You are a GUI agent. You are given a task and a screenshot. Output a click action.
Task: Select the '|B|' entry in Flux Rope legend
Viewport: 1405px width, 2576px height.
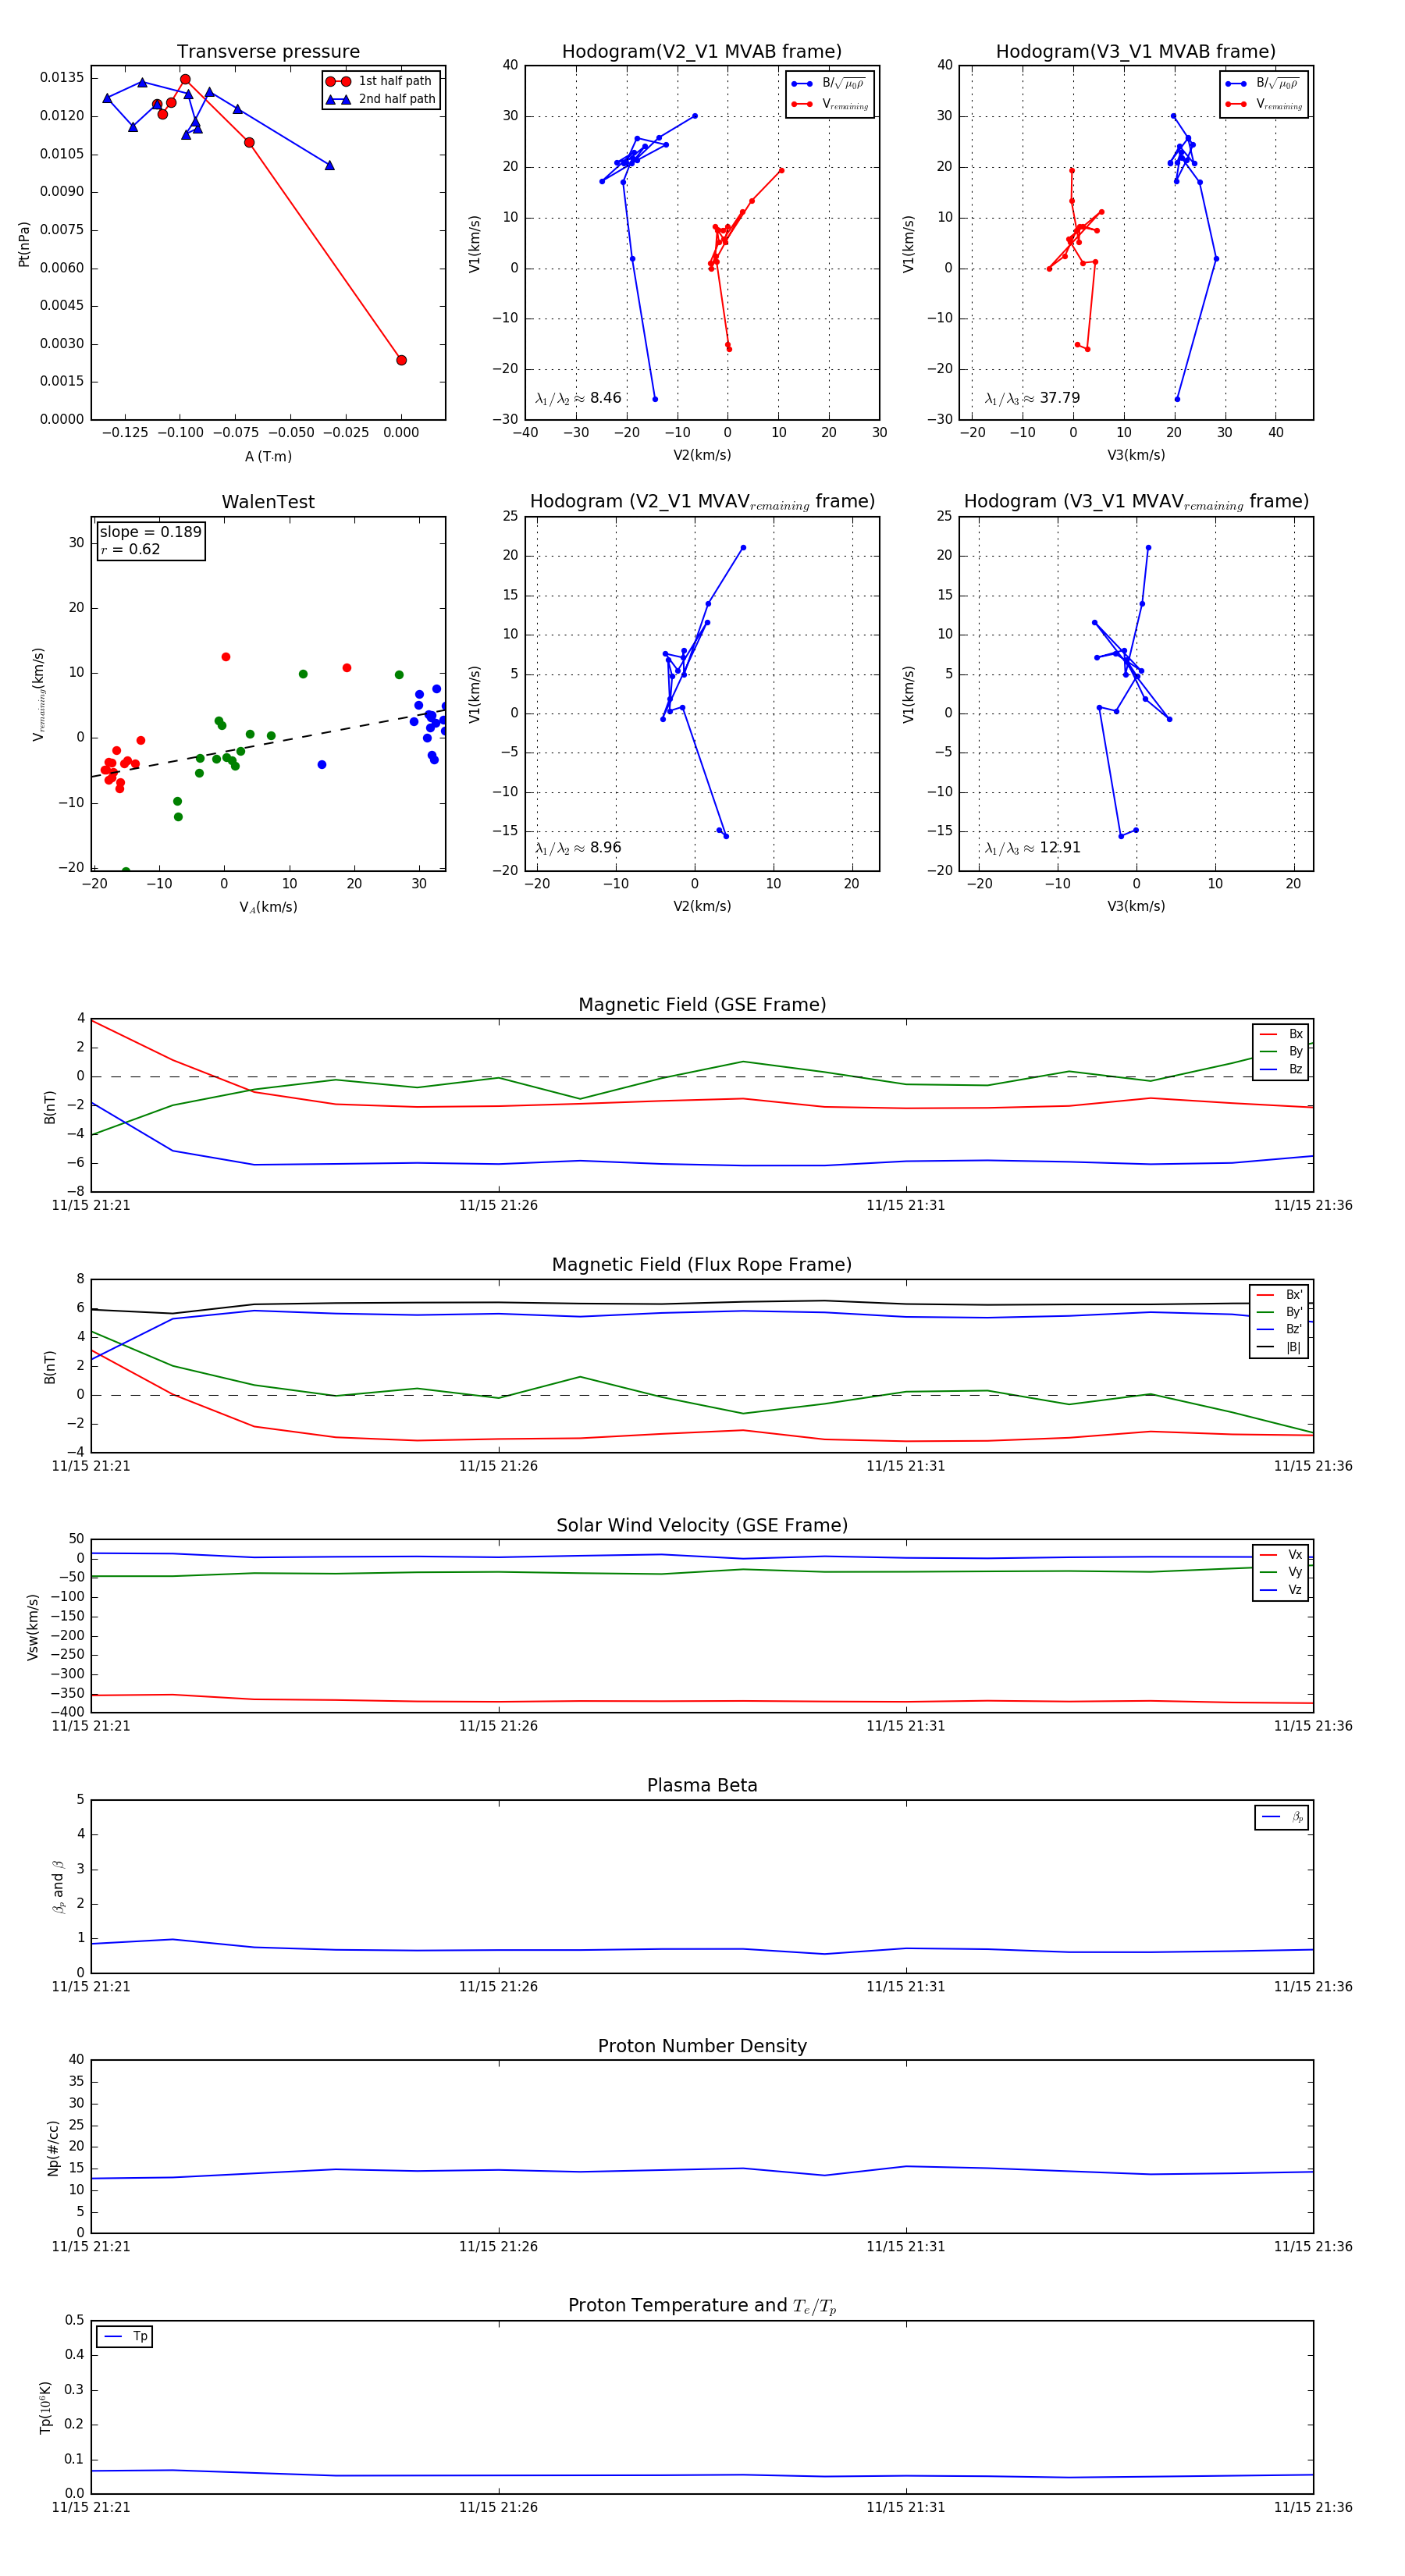(1280, 1347)
